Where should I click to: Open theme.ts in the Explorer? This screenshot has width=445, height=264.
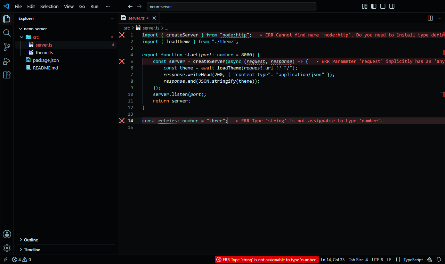click(x=66, y=52)
